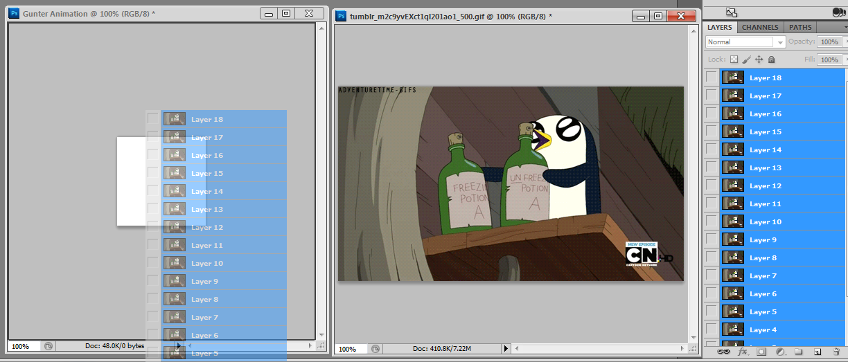This screenshot has height=362, width=848.
Task: Click zoom percentage field in Gunter Animation window
Action: [25, 346]
